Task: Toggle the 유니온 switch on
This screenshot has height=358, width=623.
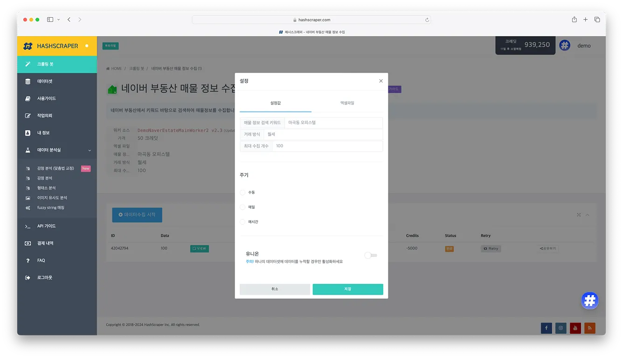Action: [371, 255]
